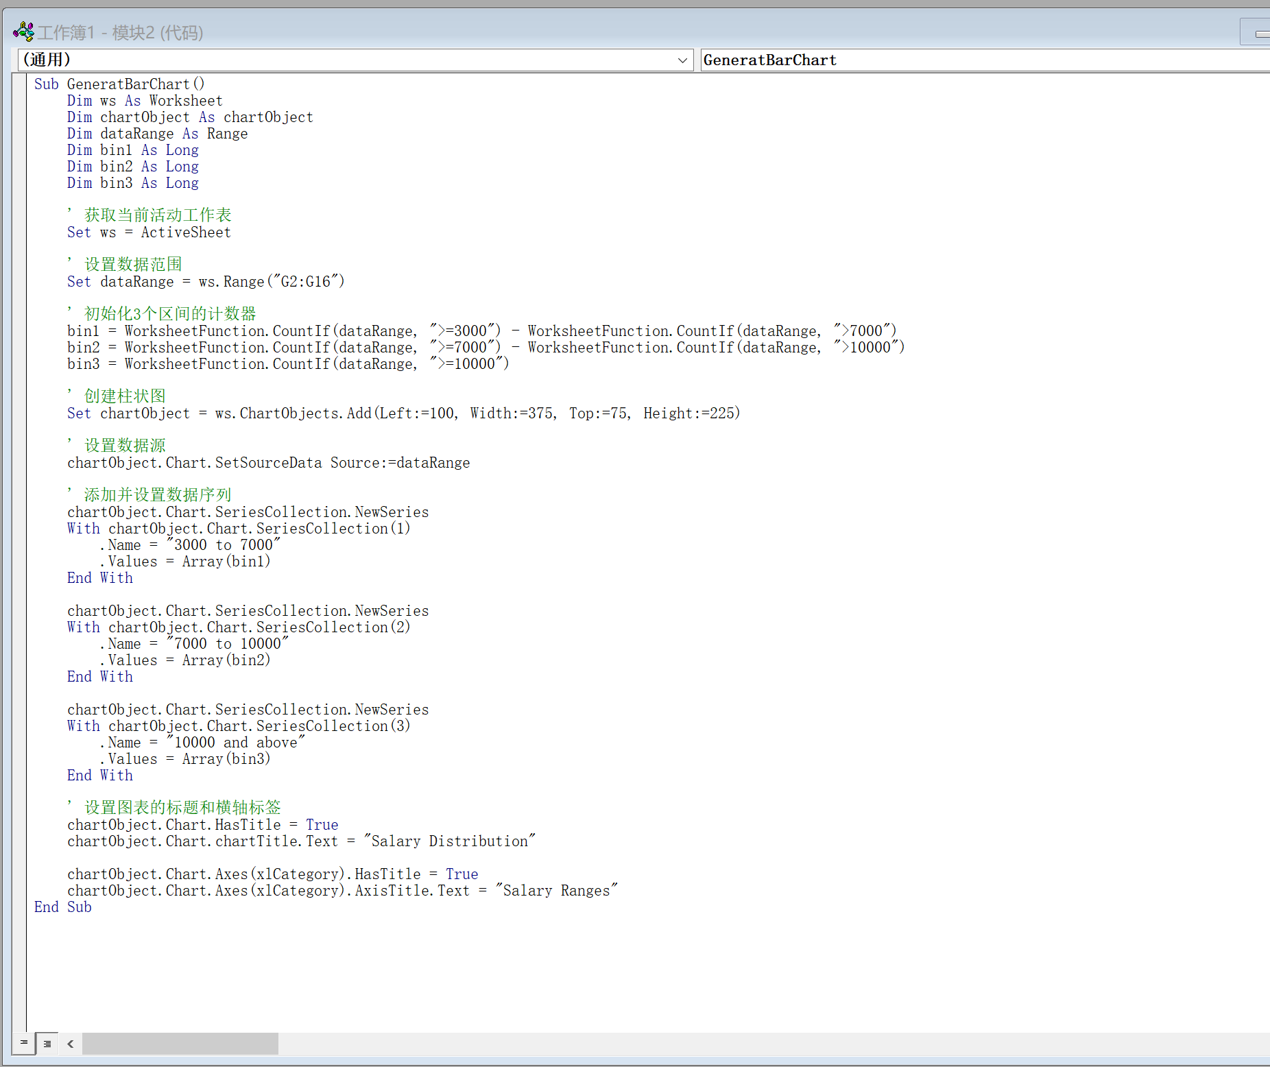Screen dimensions: 1270x1067
Task: Click the SetSourceData line
Action: 269,463
